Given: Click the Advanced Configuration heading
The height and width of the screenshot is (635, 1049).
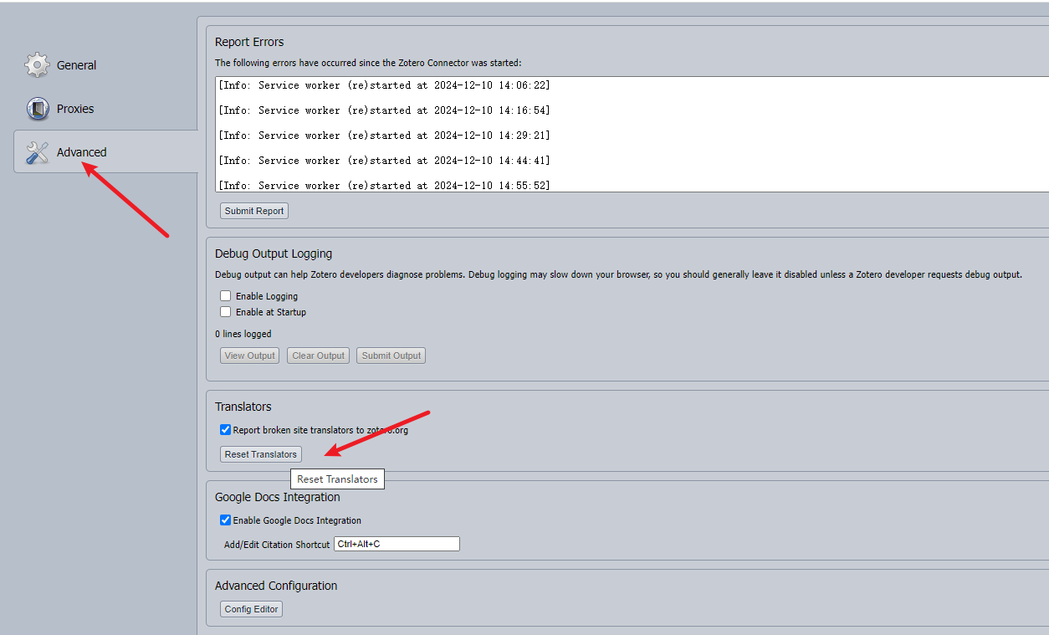Looking at the screenshot, I should [x=276, y=586].
